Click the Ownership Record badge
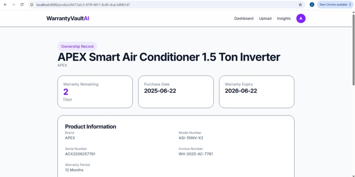Screen dimensions: 355x177 [77, 46]
